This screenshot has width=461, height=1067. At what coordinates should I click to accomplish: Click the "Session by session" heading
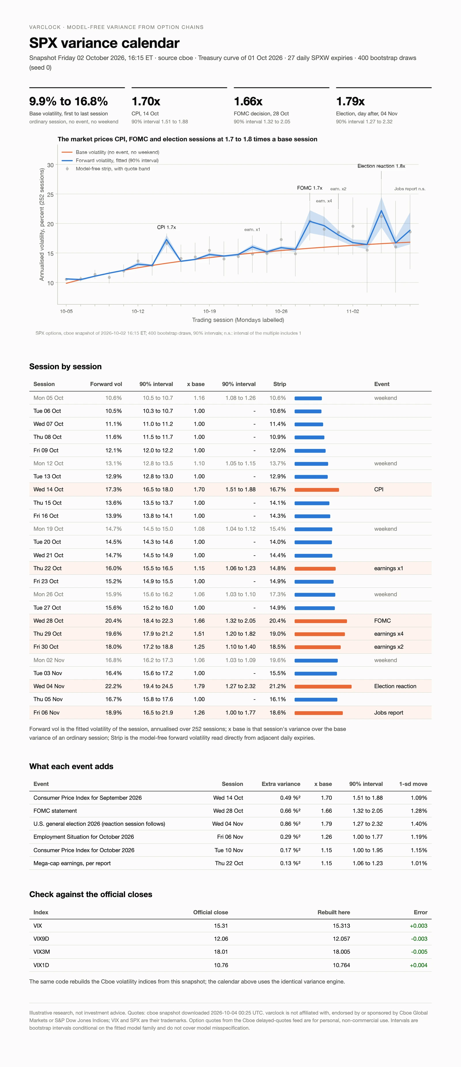pos(65,367)
